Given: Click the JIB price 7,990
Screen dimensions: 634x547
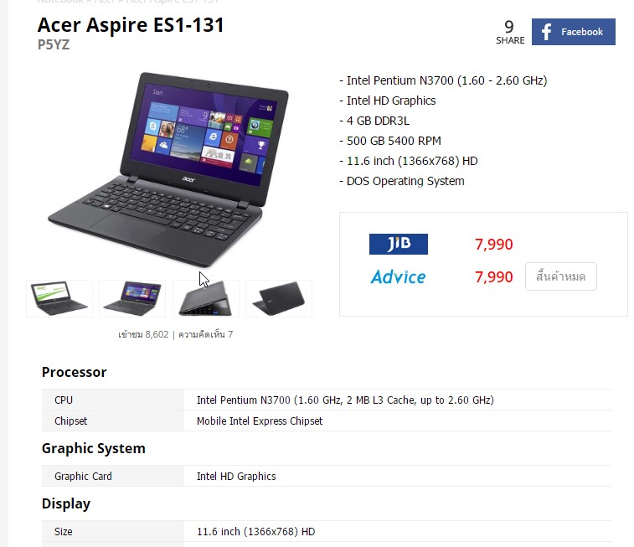Looking at the screenshot, I should click(x=493, y=245).
